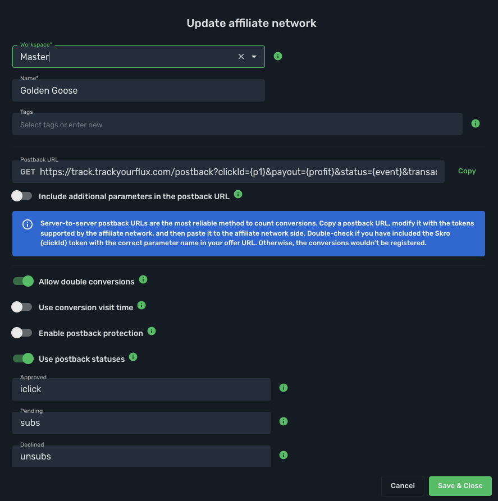Disable Allow double conversions toggle
Viewport: 498px width, 501px height.
pyautogui.click(x=23, y=281)
